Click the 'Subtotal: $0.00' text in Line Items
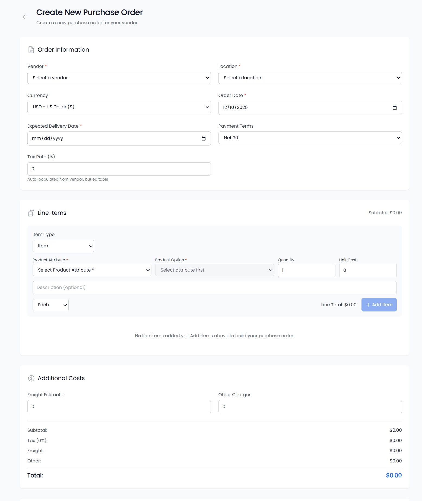Viewport: 422px width, 501px height. click(385, 213)
